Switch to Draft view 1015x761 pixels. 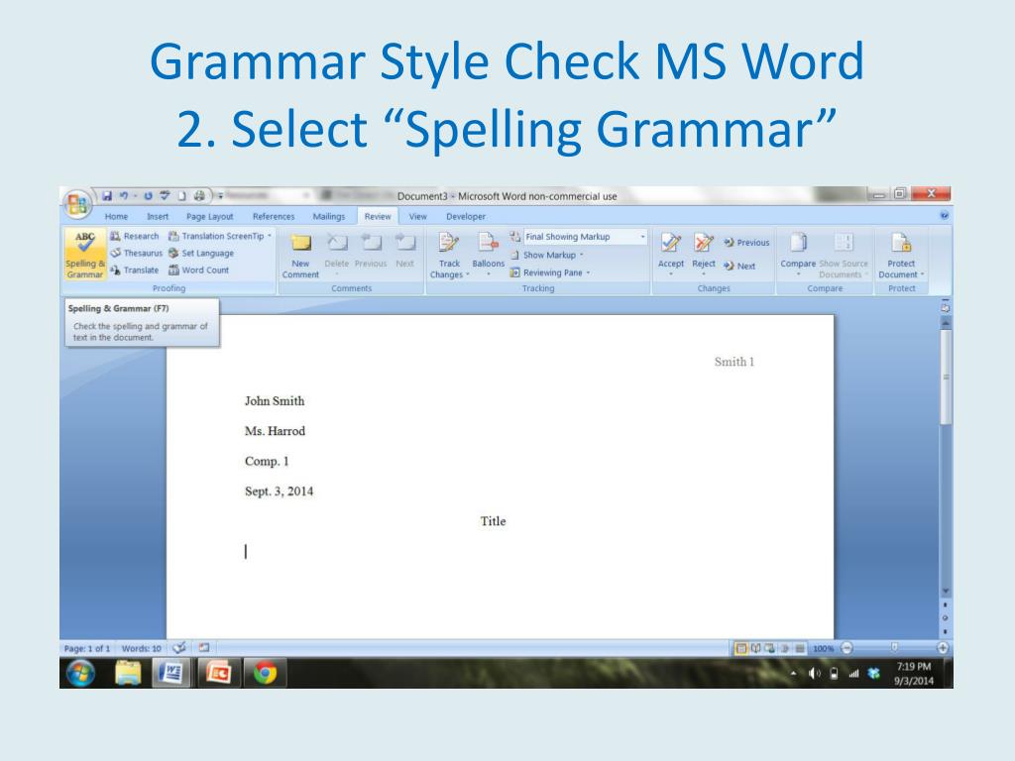tap(800, 648)
